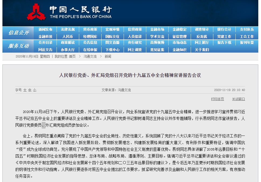Go to 党建工作 section
This screenshot has width=261, height=182.
click(x=224, y=37)
